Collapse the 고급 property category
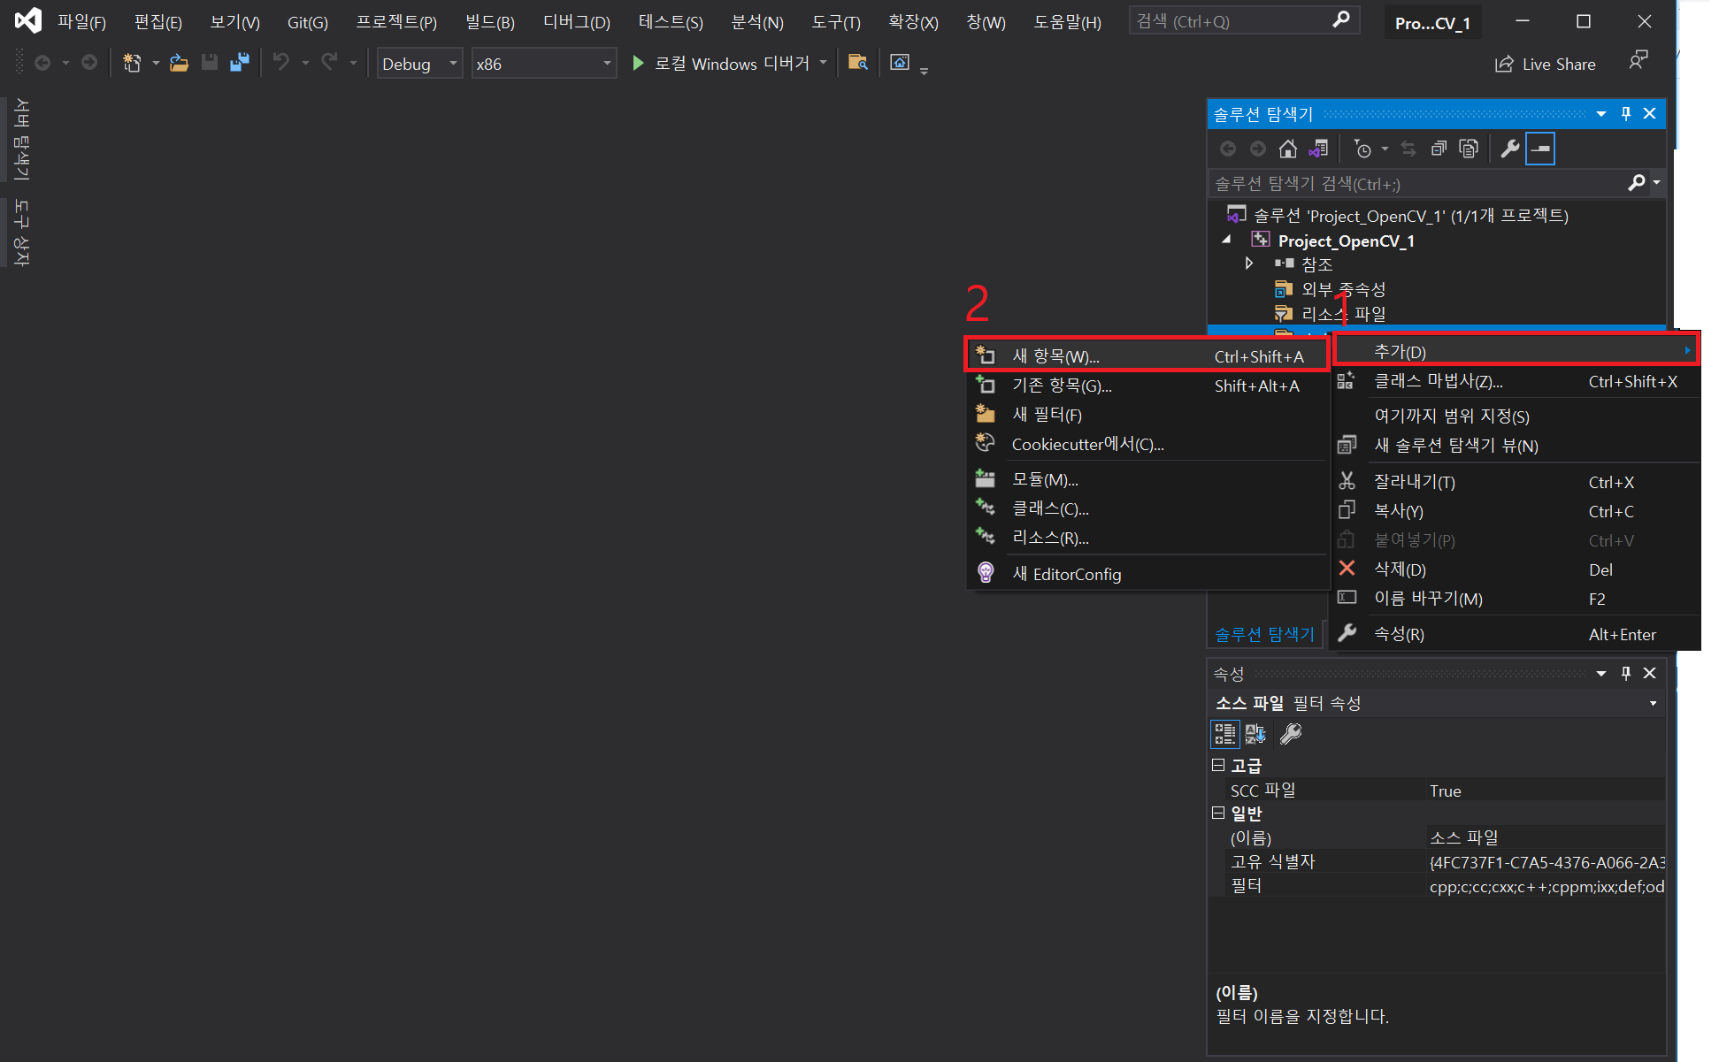Screen dimensions: 1719x1062 [1218, 765]
